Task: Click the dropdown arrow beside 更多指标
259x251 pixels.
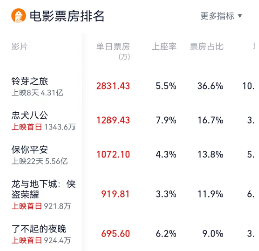Action: 240,16
